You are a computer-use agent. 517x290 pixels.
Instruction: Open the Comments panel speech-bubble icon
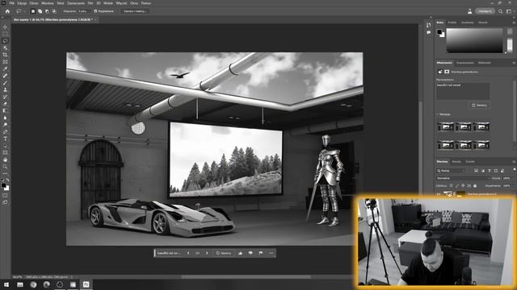(428, 32)
